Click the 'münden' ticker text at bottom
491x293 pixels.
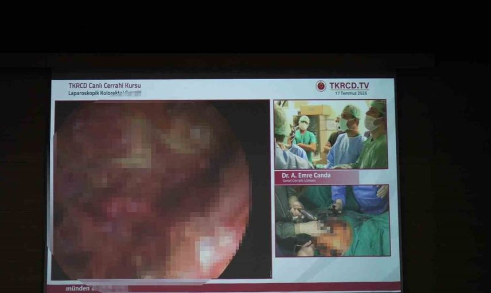[x=77, y=288]
